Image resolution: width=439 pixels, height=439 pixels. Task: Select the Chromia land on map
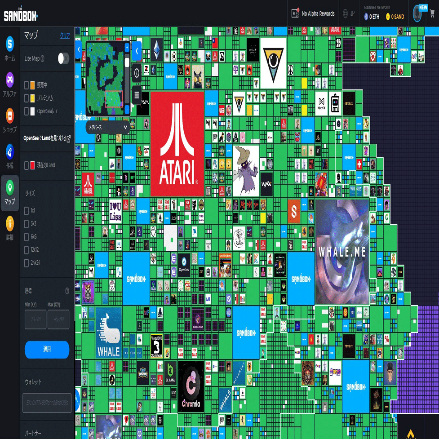click(191, 386)
